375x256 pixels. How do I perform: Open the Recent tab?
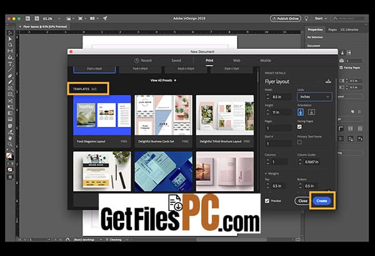click(x=143, y=61)
